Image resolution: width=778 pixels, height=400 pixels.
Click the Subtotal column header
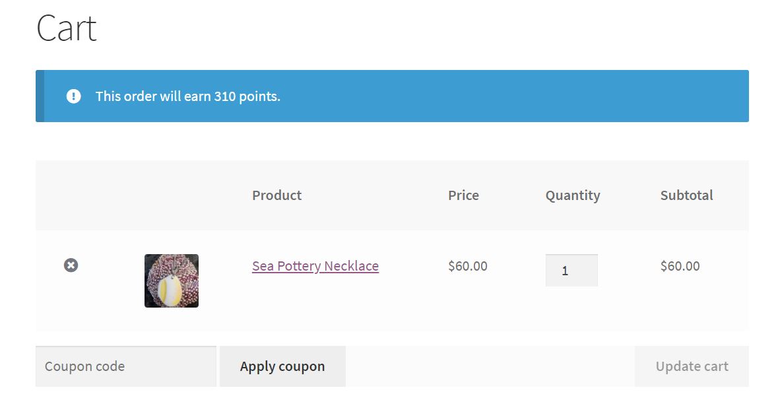(x=686, y=195)
